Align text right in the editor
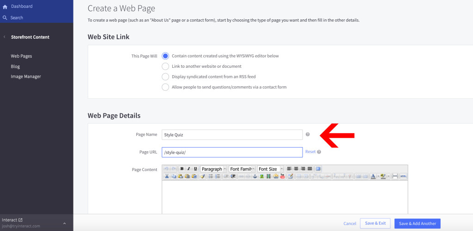473x231 pixels. pyautogui.click(x=303, y=169)
